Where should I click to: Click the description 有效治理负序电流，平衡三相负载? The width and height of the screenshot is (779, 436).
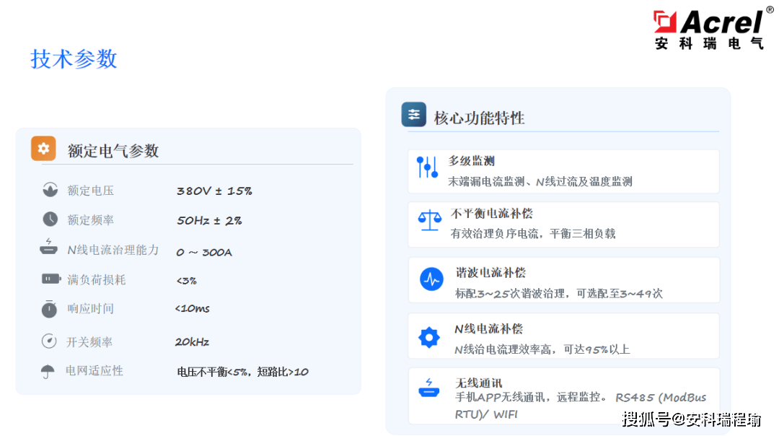click(x=533, y=234)
